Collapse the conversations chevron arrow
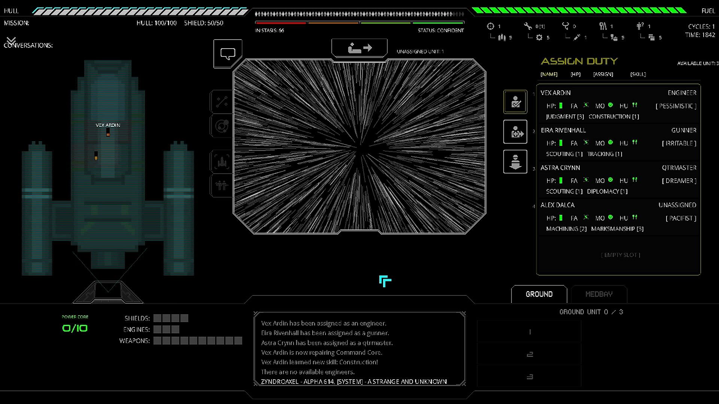The height and width of the screenshot is (404, 719). (11, 40)
